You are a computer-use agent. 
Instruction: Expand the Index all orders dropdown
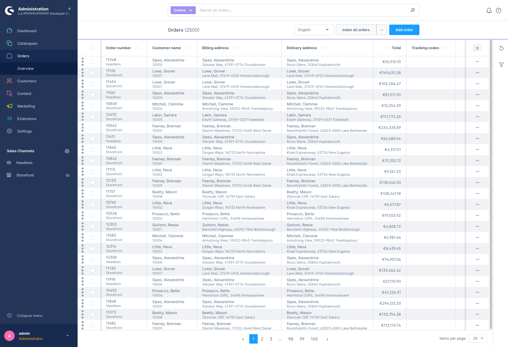381,30
